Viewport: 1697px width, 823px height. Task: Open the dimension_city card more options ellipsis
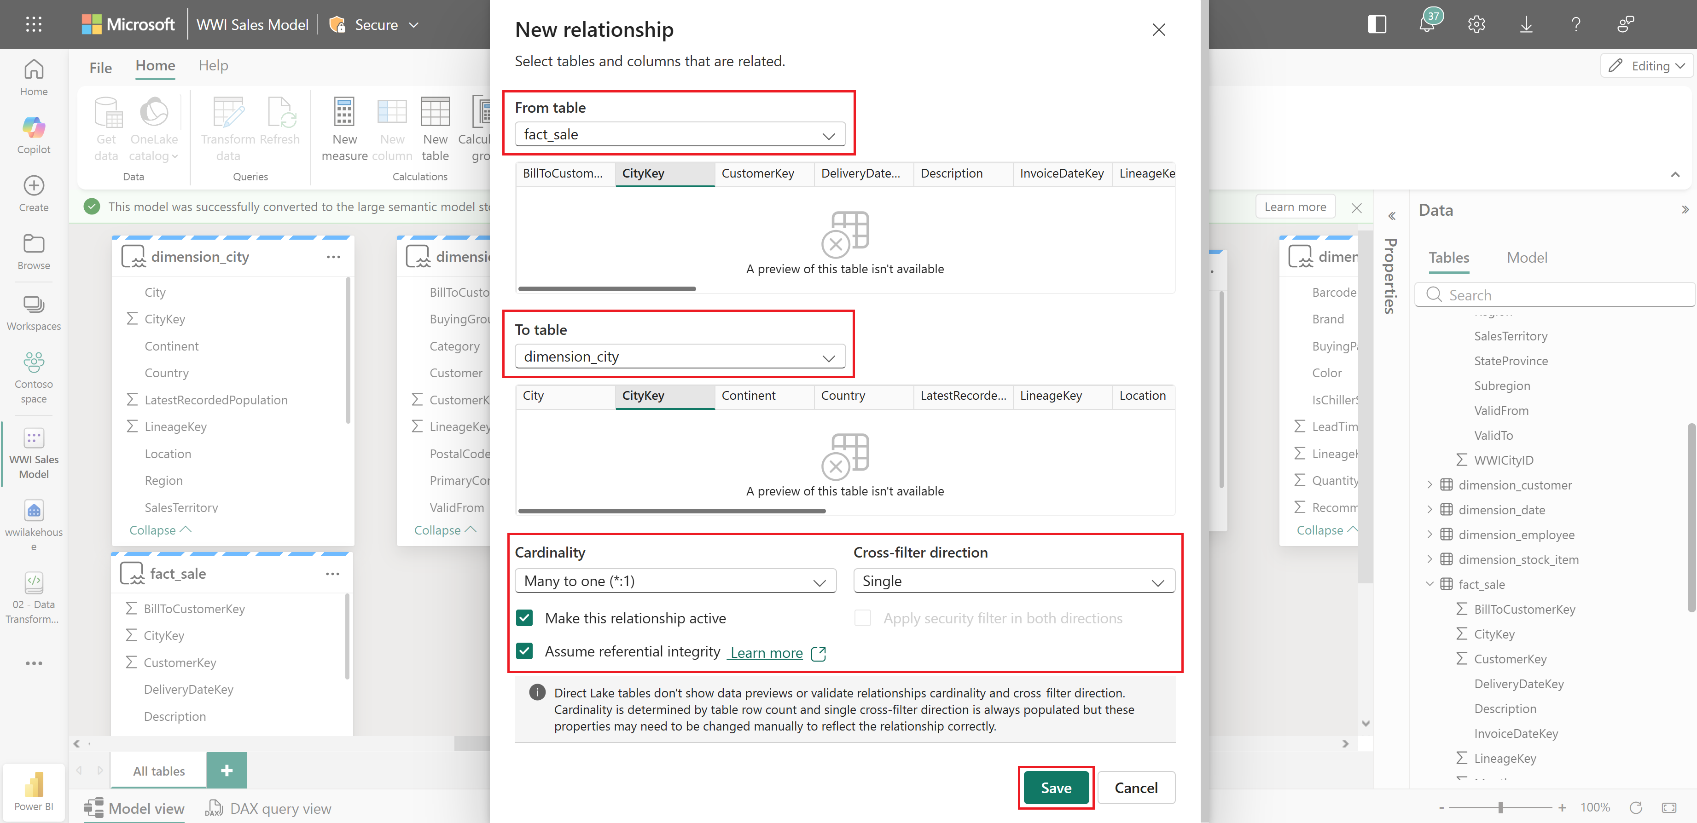(x=333, y=257)
